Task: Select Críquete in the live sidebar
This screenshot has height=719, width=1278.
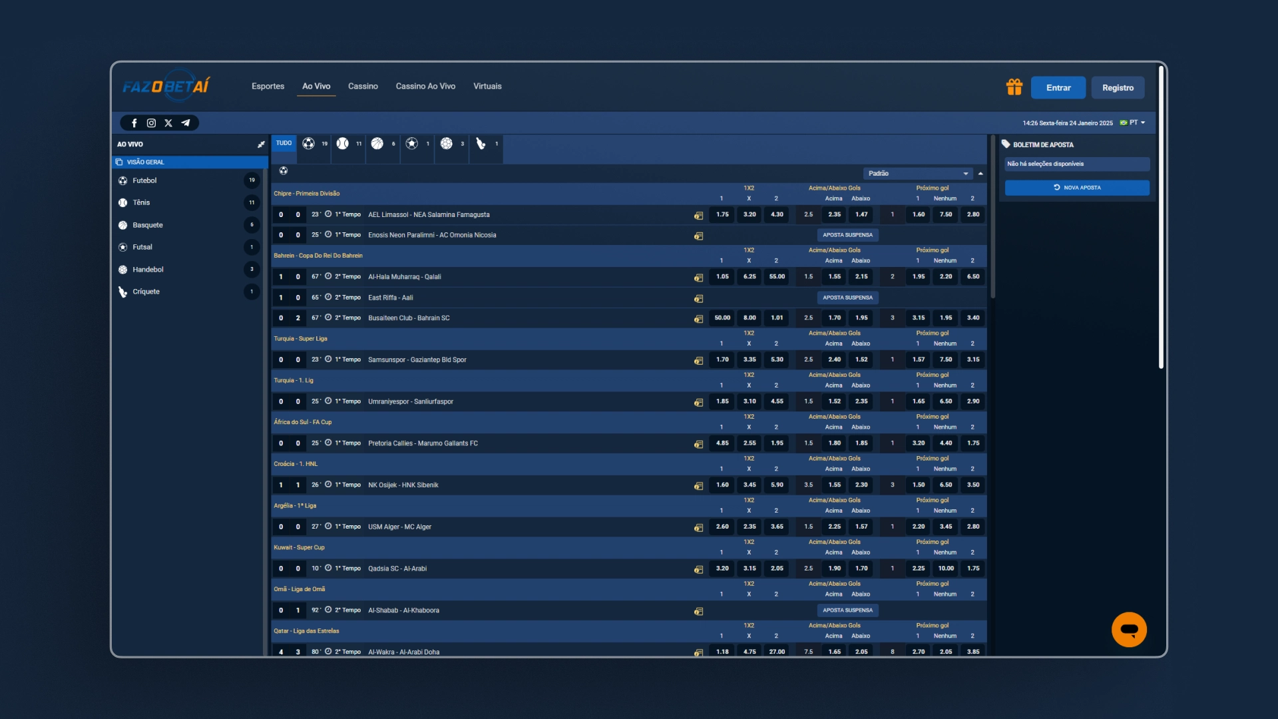Action: tap(188, 292)
